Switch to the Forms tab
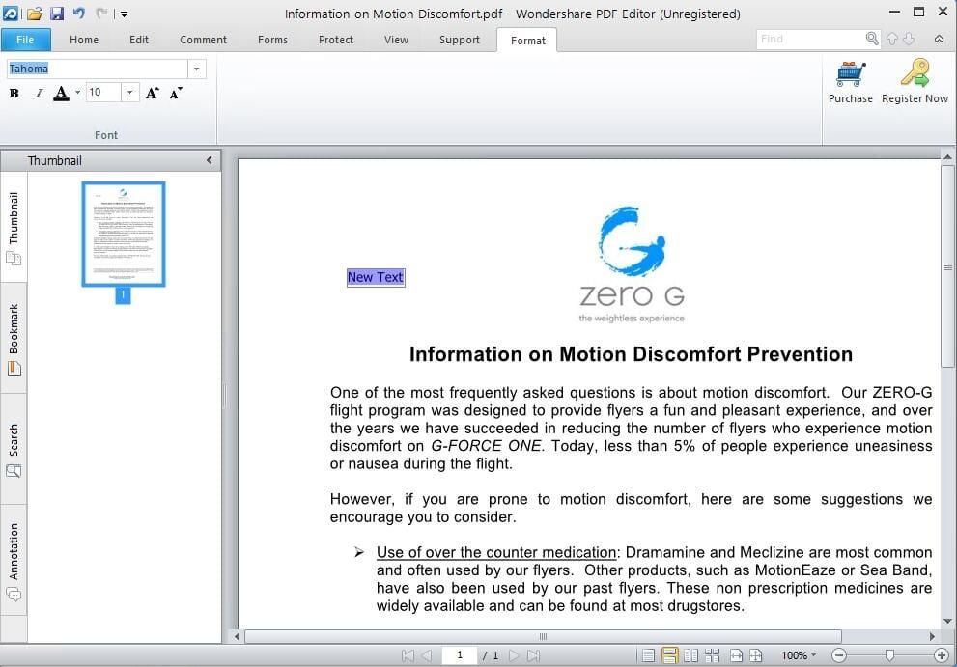Screen dimensions: 957x667 tap(272, 40)
